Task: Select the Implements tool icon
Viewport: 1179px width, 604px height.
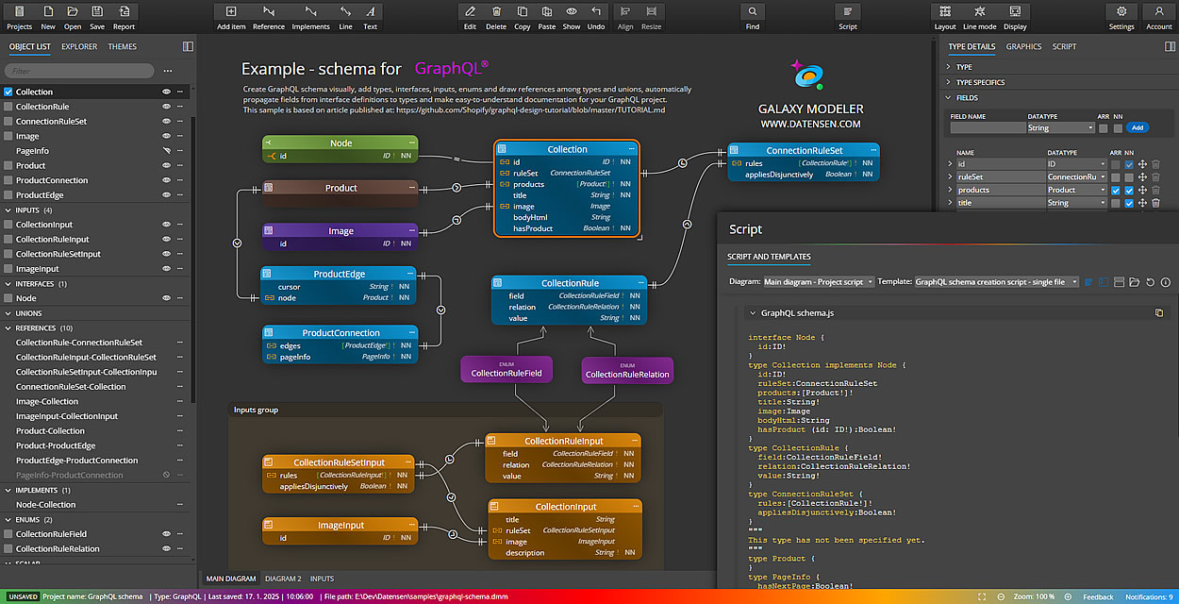Action: pos(310,12)
